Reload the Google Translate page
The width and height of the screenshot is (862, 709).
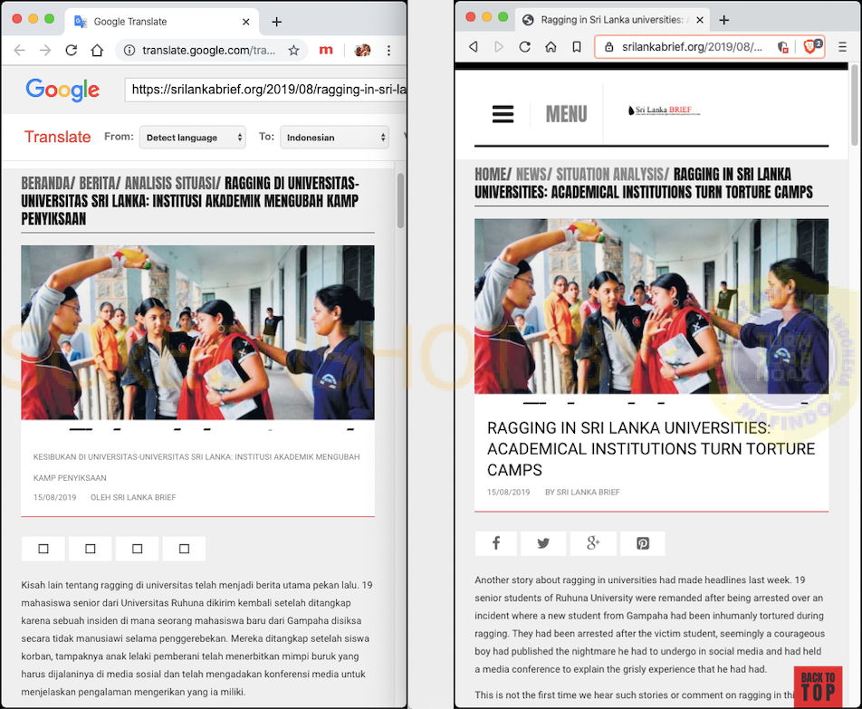pos(71,51)
